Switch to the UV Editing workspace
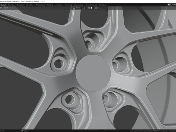This screenshot has width=176, height=132. 30,5
